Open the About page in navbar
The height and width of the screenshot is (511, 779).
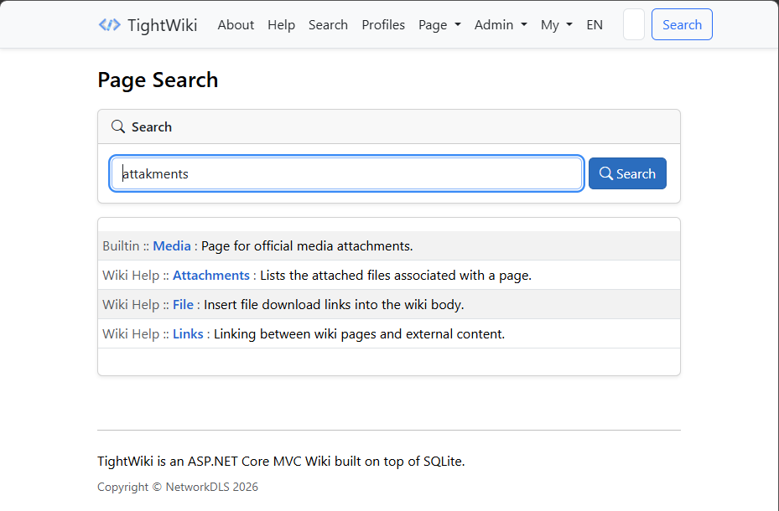236,25
